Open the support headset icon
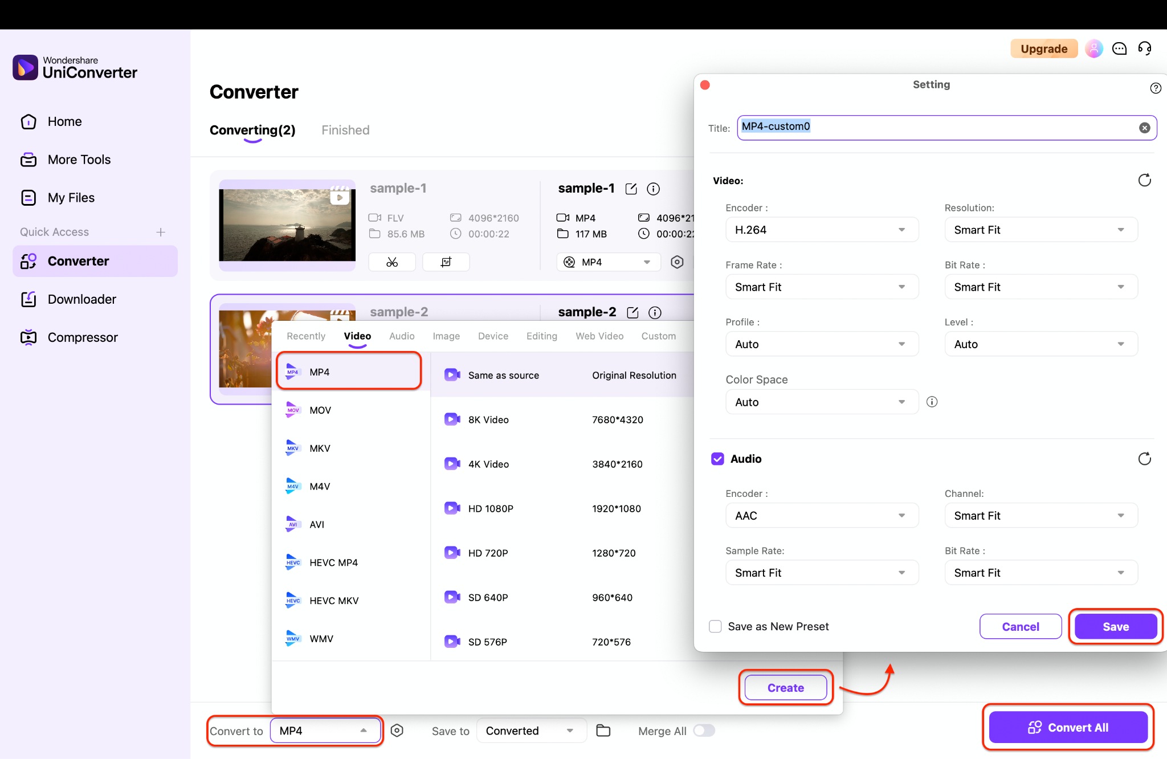Image resolution: width=1167 pixels, height=759 pixels. coord(1145,49)
